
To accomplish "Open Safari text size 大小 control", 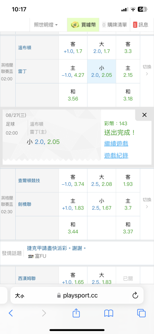I will [x=21, y=296].
